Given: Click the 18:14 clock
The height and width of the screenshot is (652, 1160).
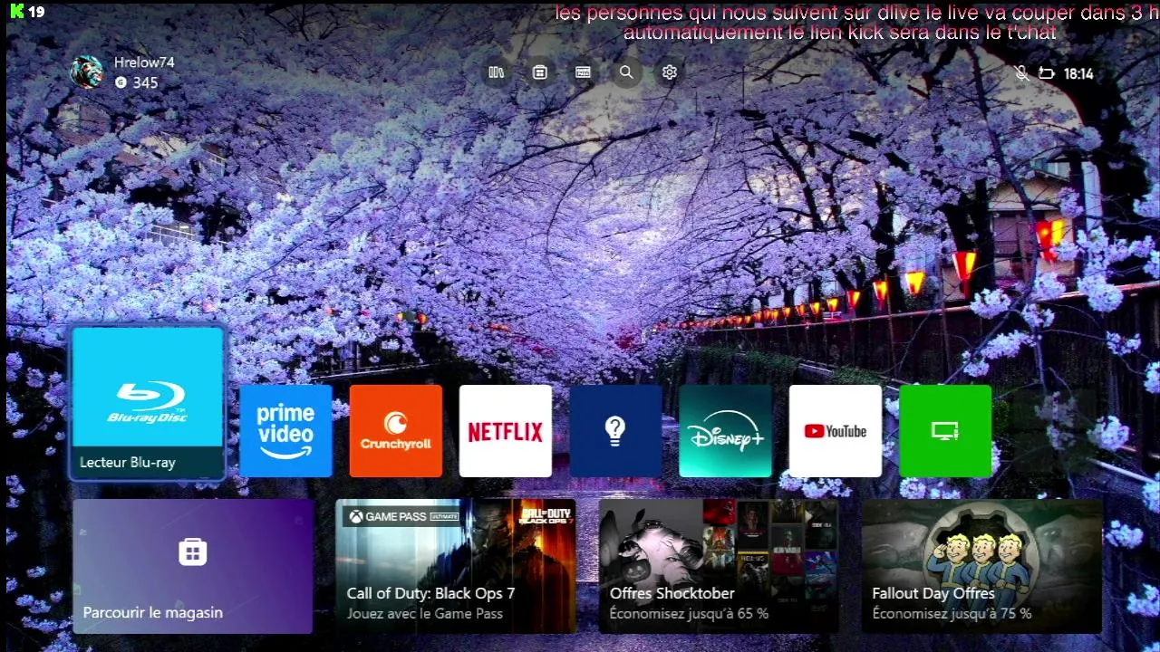Looking at the screenshot, I should (x=1078, y=74).
